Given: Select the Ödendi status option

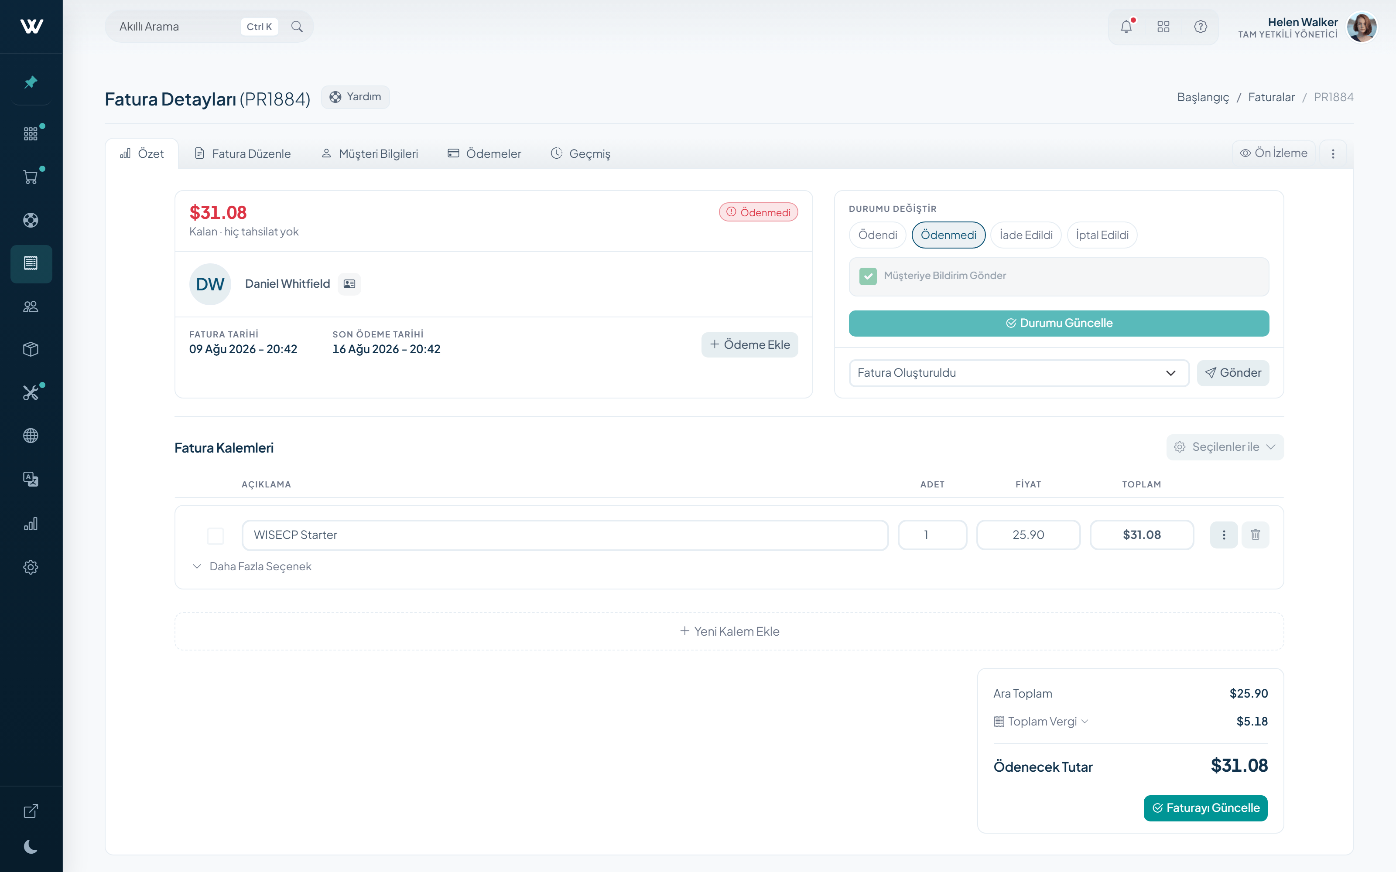Looking at the screenshot, I should coord(877,235).
